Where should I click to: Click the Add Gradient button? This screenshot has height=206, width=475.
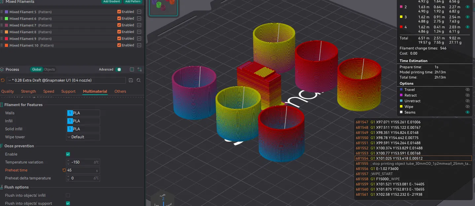coord(112,2)
